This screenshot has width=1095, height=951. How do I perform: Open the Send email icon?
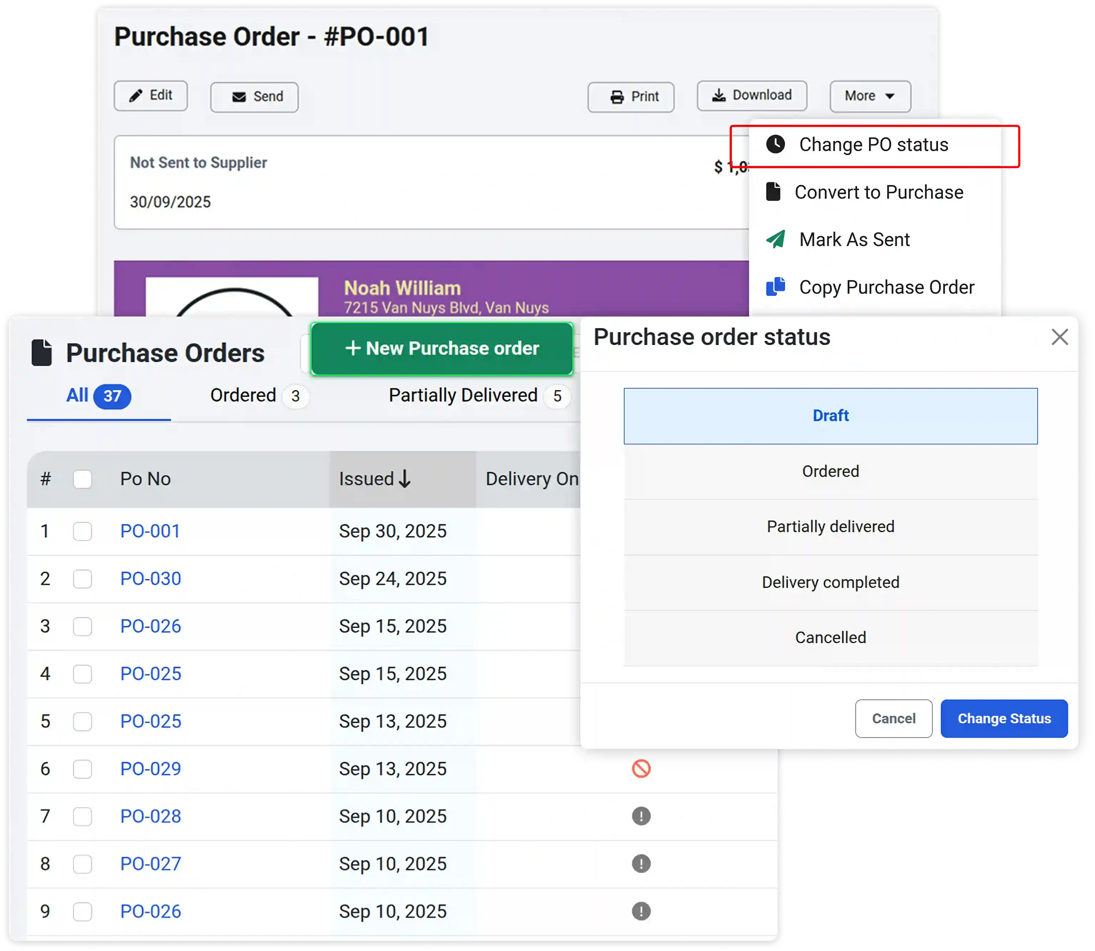(238, 97)
